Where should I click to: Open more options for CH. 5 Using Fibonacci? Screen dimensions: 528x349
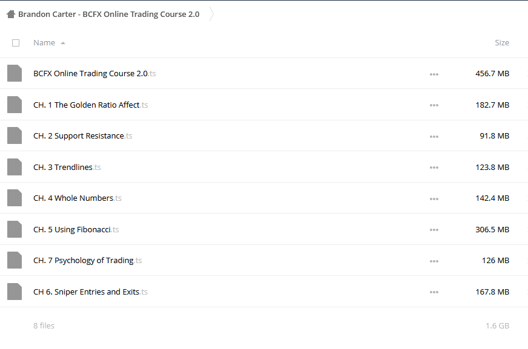pos(434,230)
